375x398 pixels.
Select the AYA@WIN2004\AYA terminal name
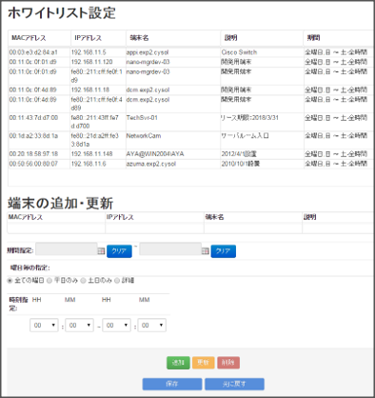pos(155,154)
